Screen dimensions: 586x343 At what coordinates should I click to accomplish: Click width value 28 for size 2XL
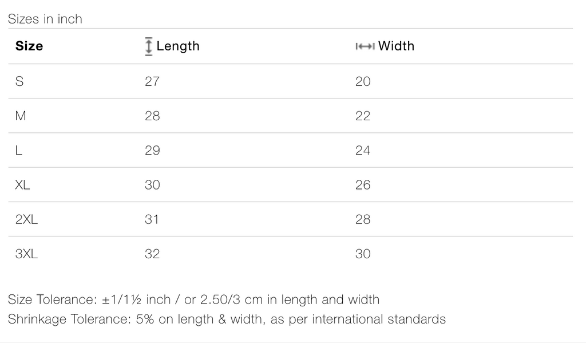(x=363, y=219)
